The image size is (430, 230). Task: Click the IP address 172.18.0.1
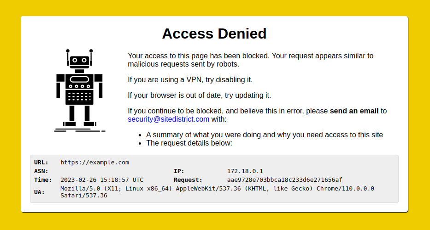pos(245,171)
